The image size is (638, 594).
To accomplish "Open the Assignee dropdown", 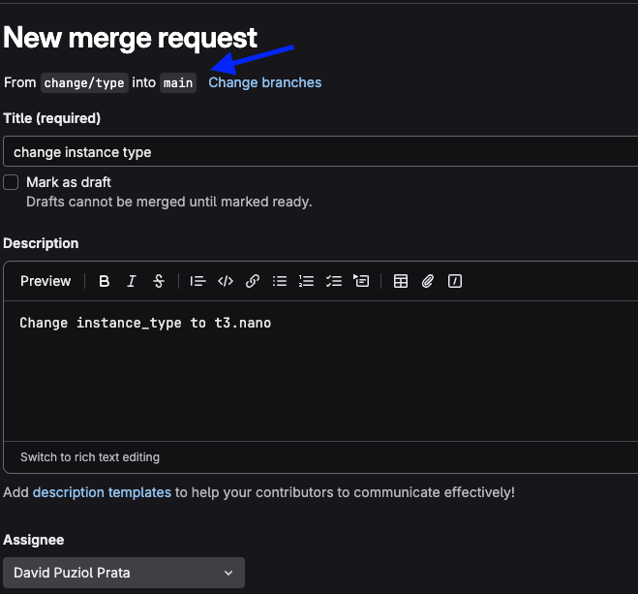I will point(124,573).
